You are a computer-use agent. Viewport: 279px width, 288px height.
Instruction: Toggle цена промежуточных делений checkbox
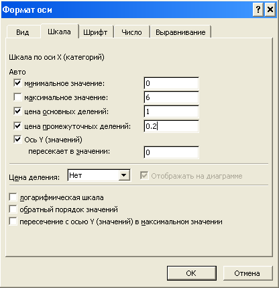[x=17, y=126]
